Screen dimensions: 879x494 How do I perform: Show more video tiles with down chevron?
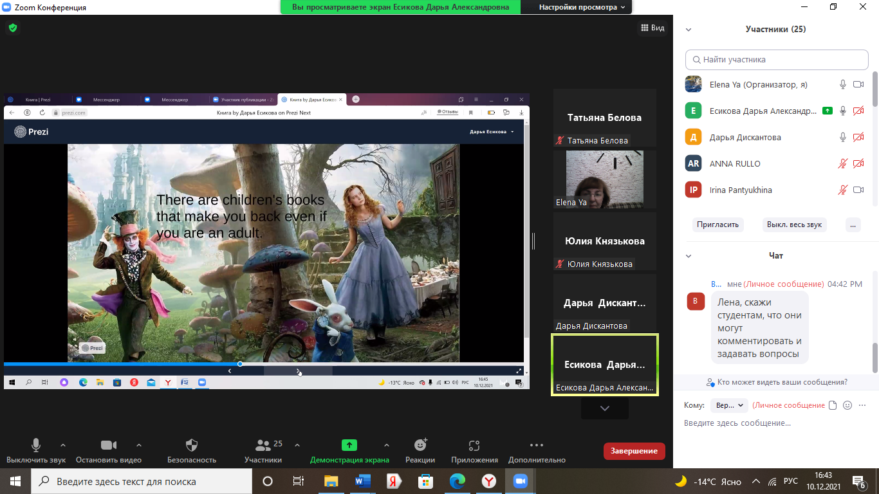click(605, 408)
